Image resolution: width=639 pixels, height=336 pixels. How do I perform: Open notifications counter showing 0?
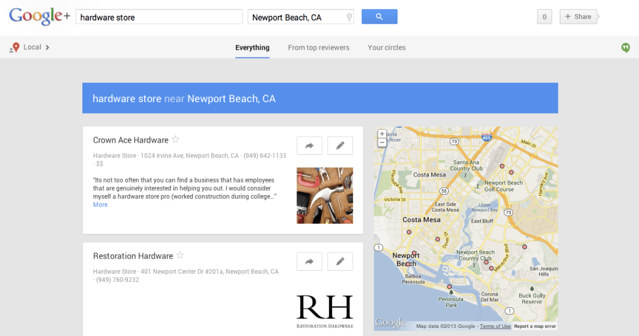click(544, 17)
